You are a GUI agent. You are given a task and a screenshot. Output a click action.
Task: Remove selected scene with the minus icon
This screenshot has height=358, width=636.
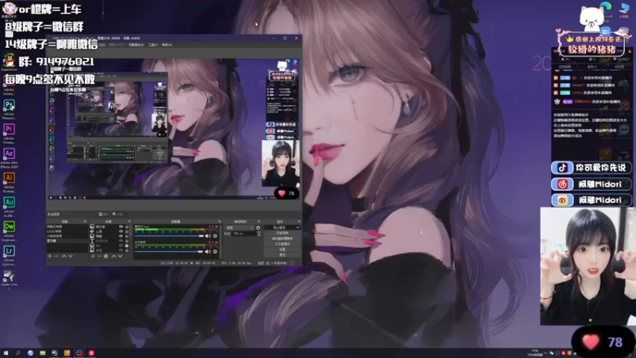(56, 256)
